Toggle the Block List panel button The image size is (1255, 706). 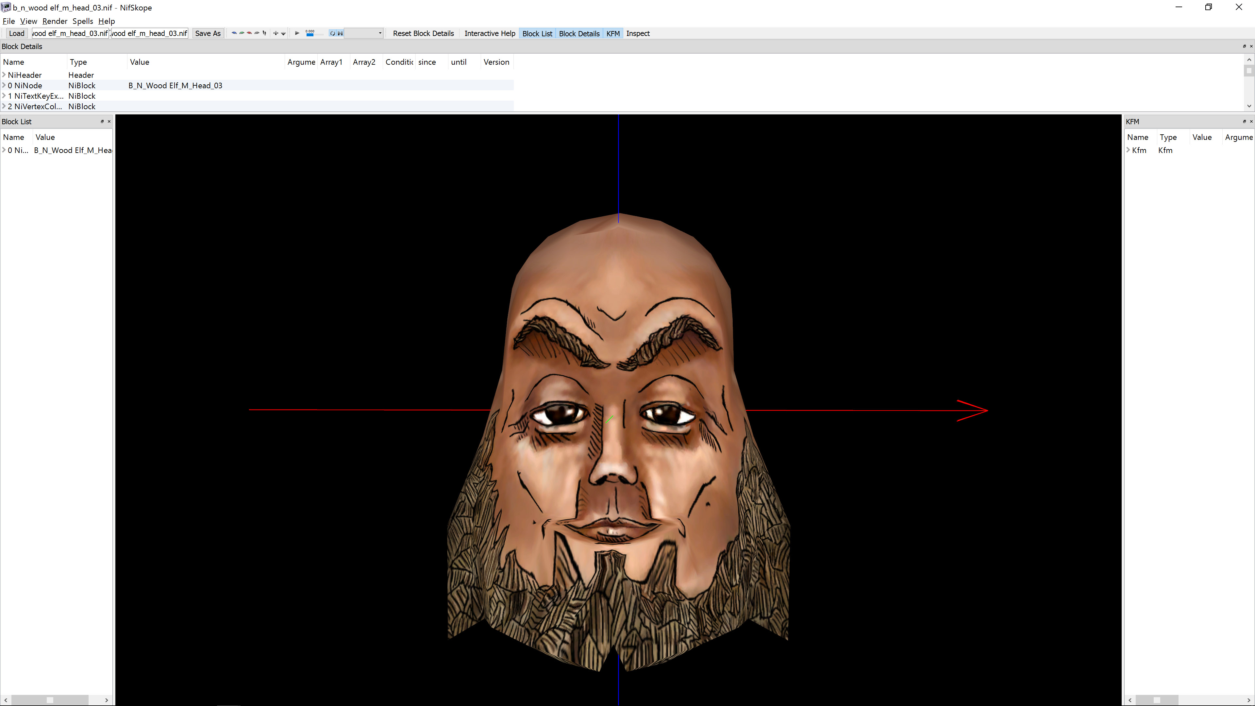(537, 34)
